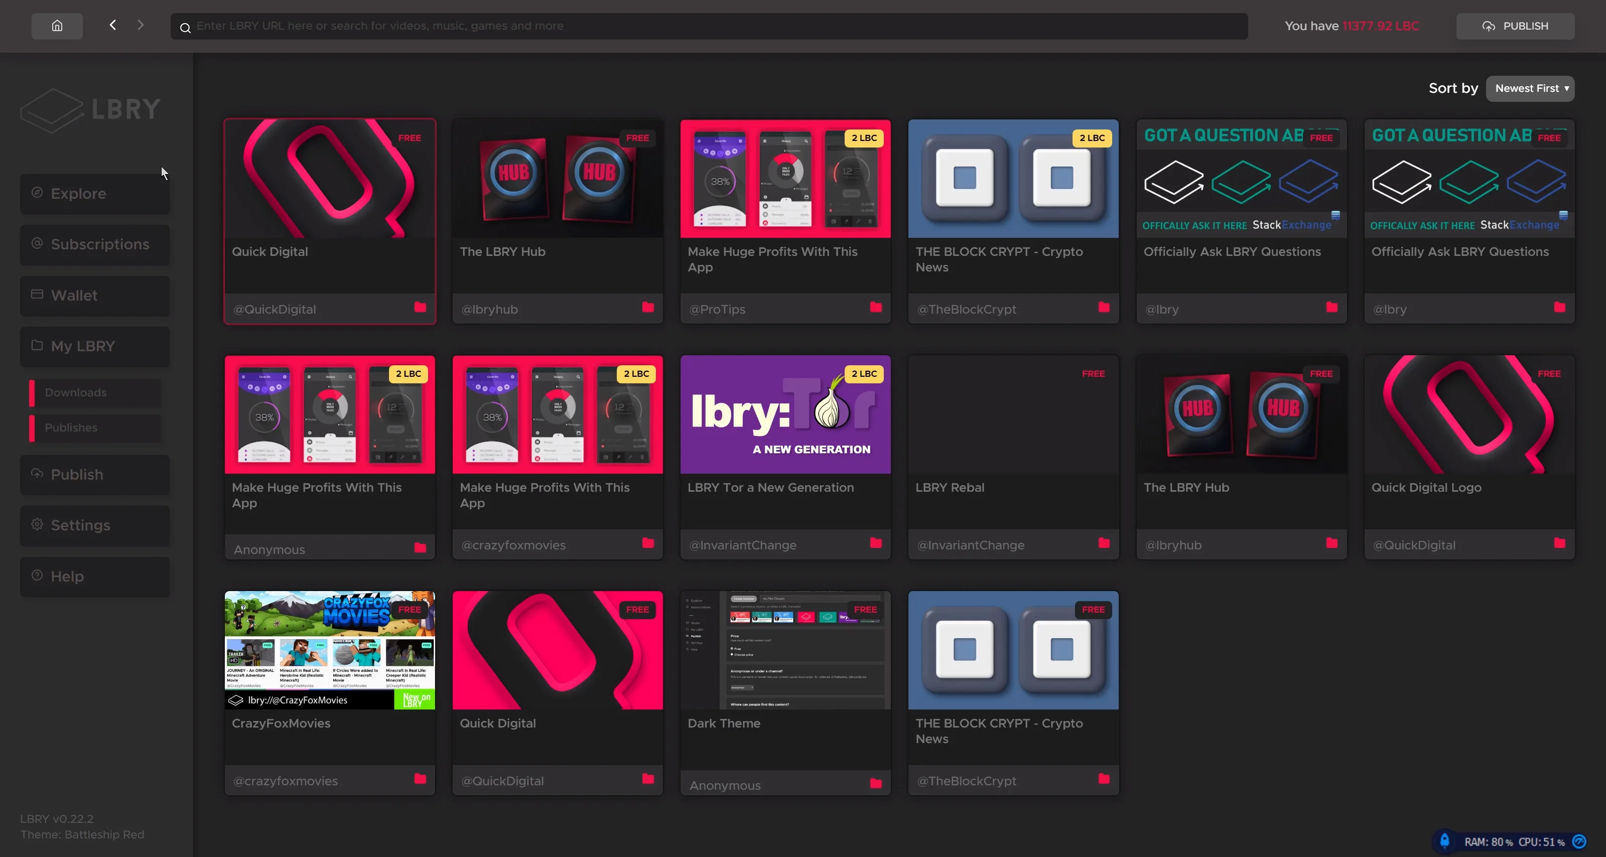Click the FREE badge on LBRY Rebal card
Image resolution: width=1606 pixels, height=857 pixels.
tap(1093, 373)
